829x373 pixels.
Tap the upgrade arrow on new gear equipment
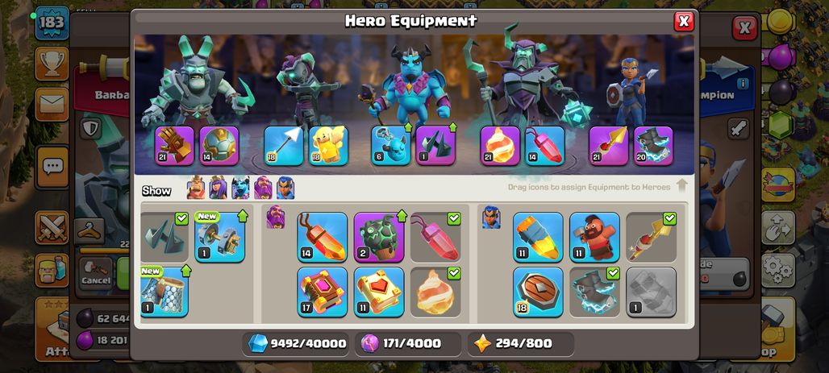tap(243, 216)
